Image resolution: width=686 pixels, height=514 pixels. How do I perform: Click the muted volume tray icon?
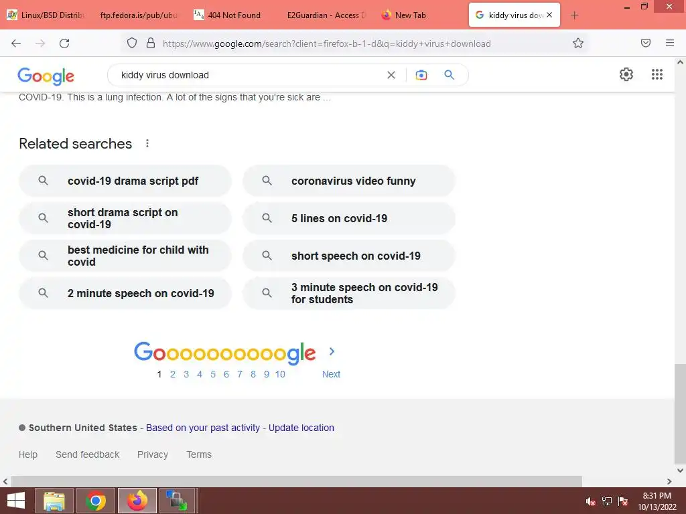coord(591,501)
